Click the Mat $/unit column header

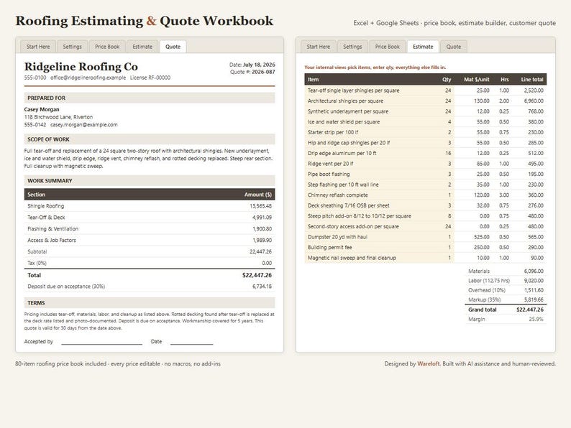(x=477, y=79)
